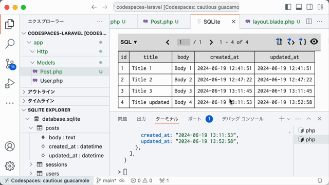Expand the sessions table node
The width and height of the screenshot is (329, 185).
[x=31, y=164]
